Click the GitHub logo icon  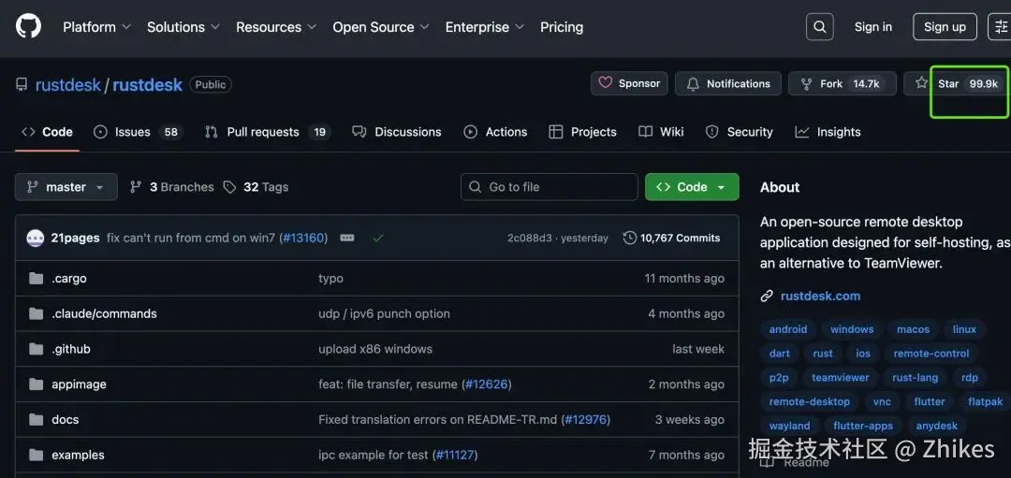[28, 26]
